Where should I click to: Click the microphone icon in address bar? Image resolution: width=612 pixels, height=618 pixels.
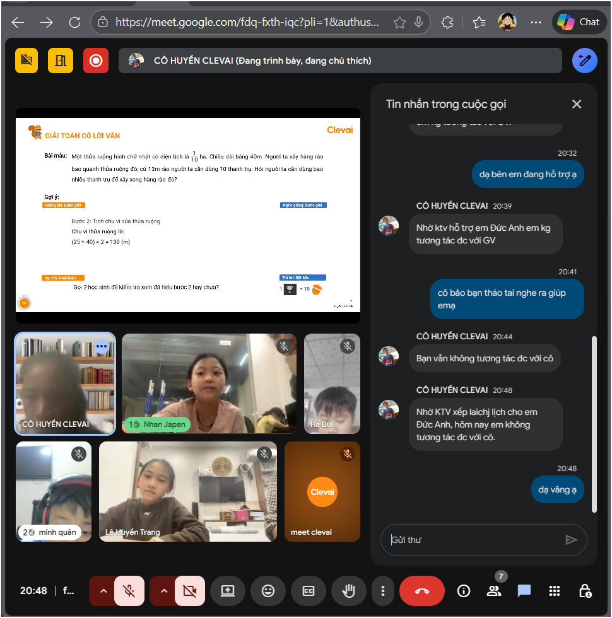(419, 23)
